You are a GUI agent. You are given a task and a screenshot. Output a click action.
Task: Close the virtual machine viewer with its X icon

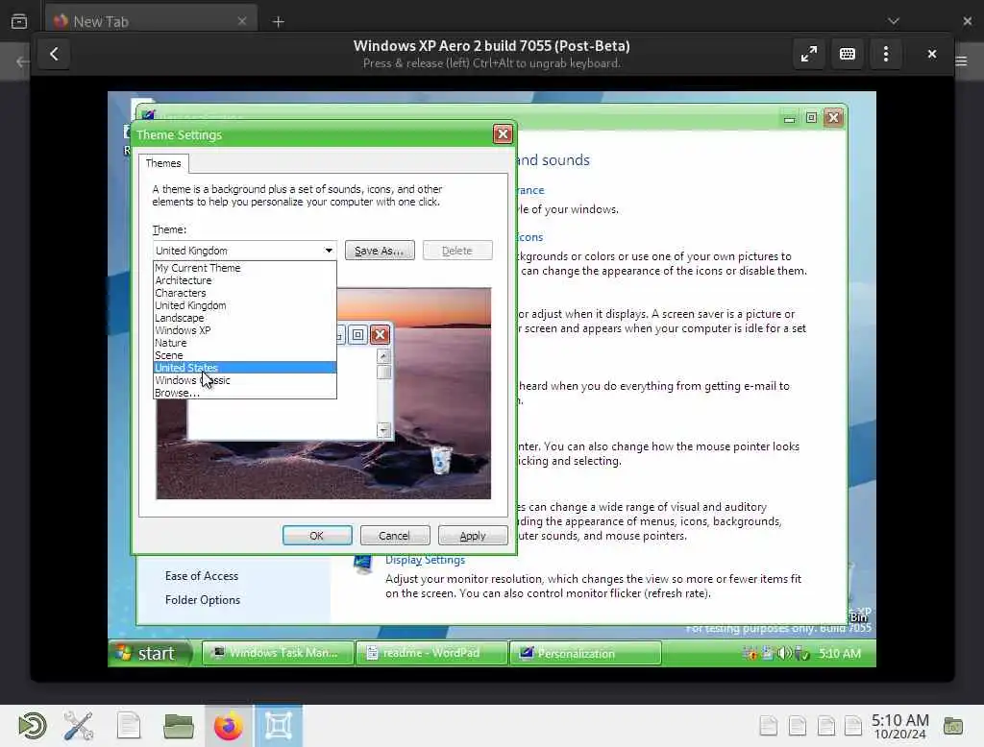(932, 54)
